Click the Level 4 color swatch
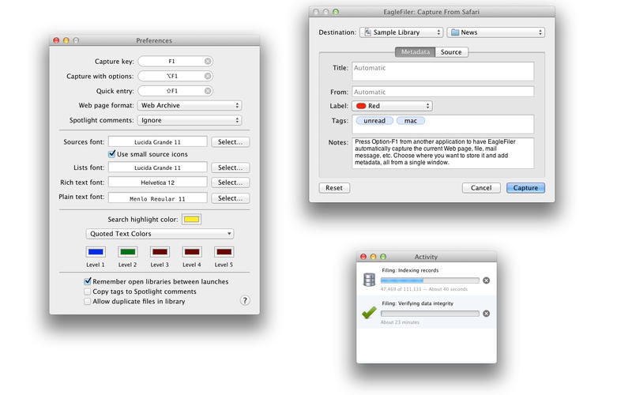This screenshot has height=395, width=632. (x=192, y=252)
